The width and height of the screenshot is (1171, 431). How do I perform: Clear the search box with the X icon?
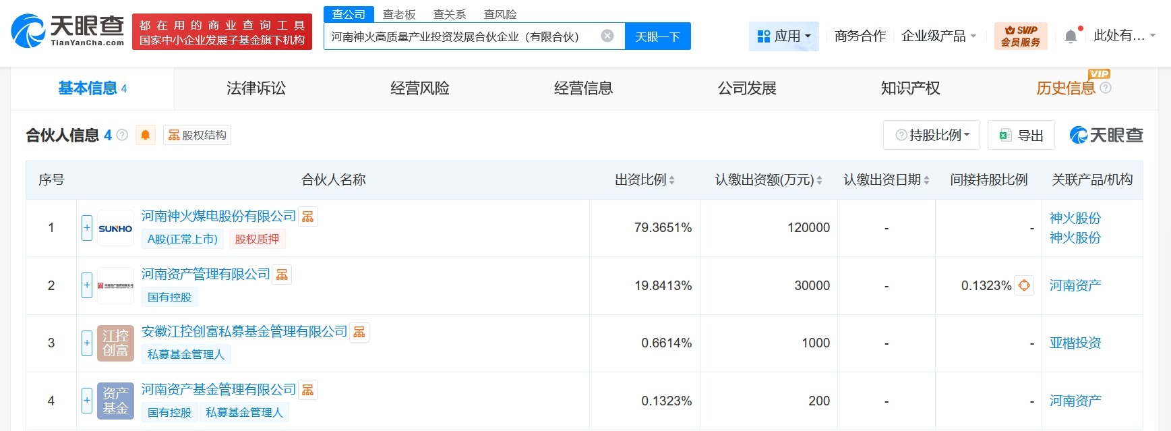(x=607, y=36)
